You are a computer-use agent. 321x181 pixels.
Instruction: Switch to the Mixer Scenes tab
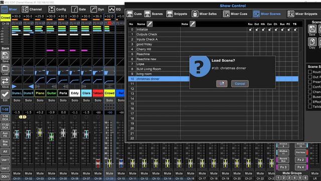click(267, 14)
